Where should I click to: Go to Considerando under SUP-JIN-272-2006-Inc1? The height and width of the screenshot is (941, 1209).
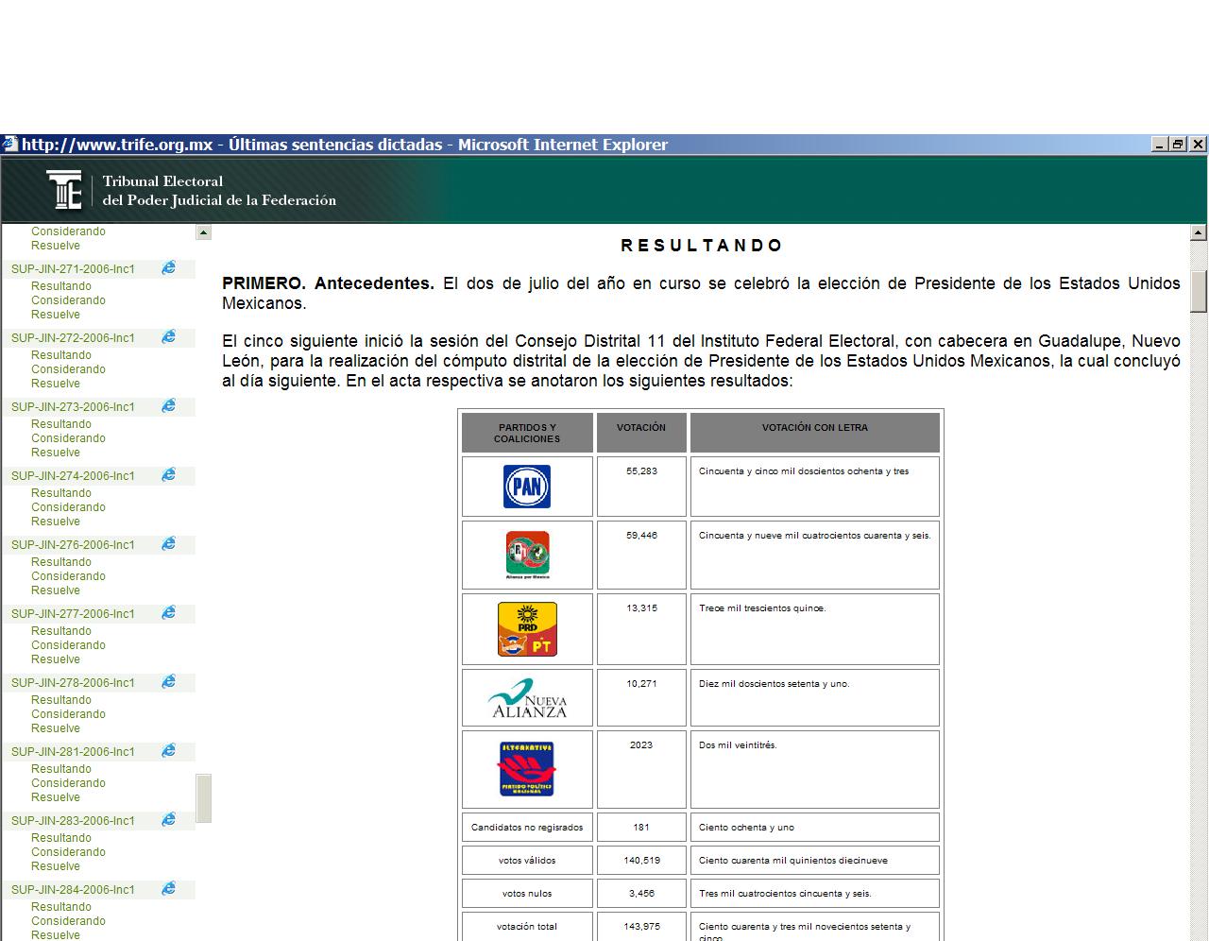(68, 369)
